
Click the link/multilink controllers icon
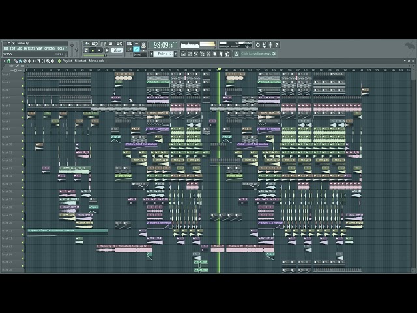pyautogui.click(x=136, y=50)
